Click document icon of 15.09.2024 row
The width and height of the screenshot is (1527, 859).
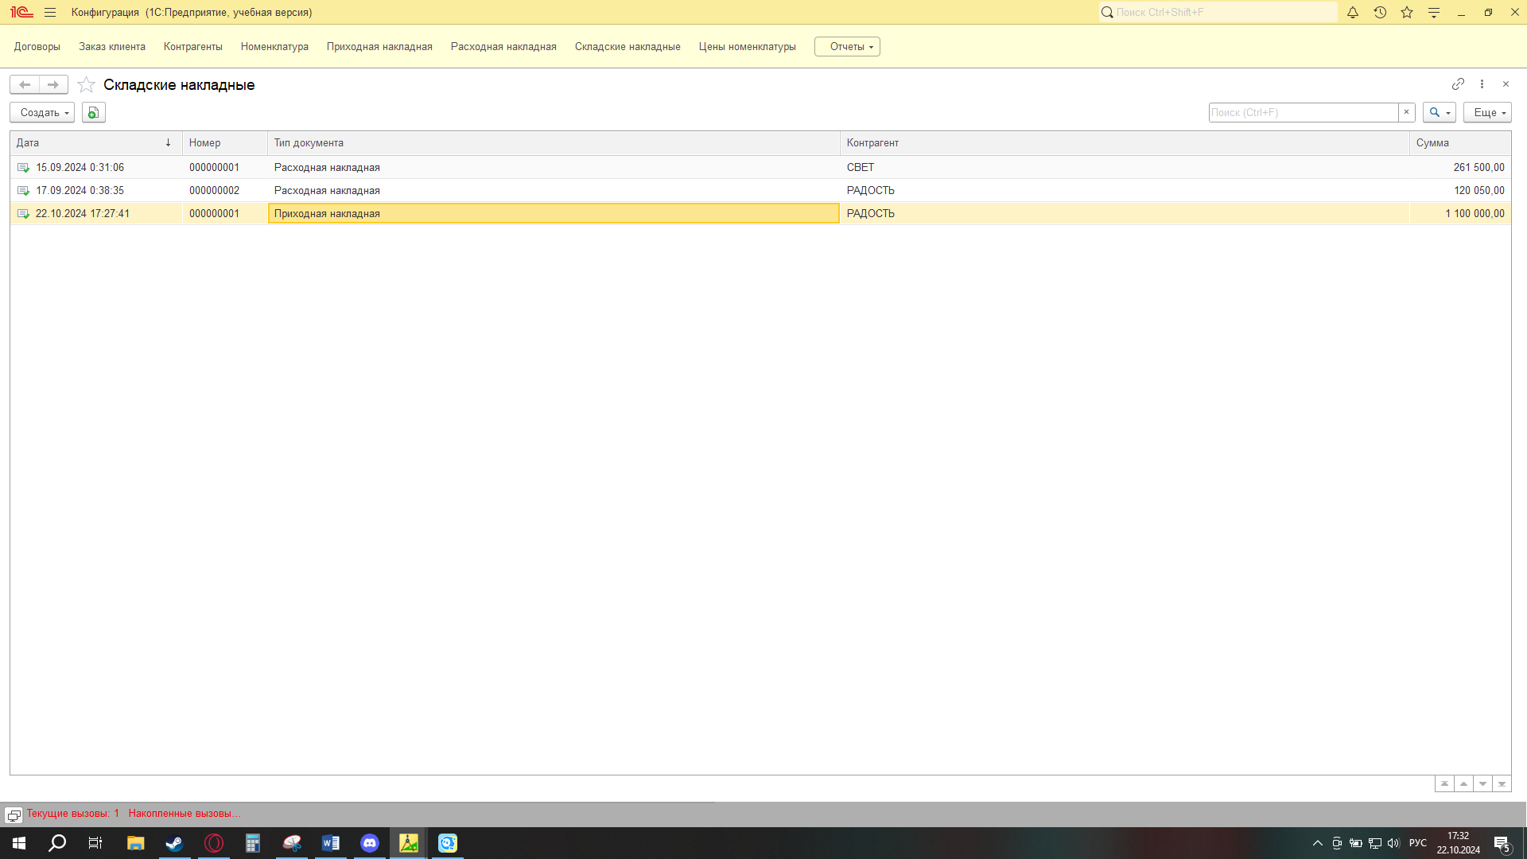(x=23, y=168)
